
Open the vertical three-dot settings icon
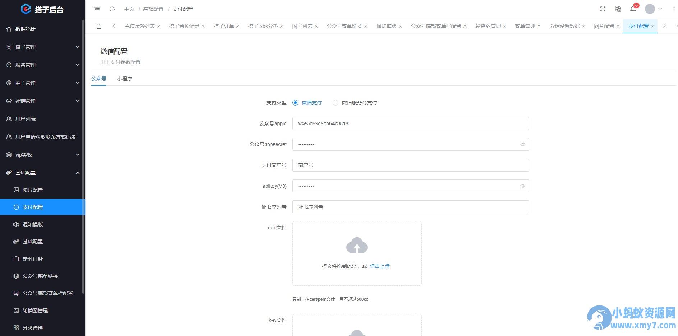674,9
